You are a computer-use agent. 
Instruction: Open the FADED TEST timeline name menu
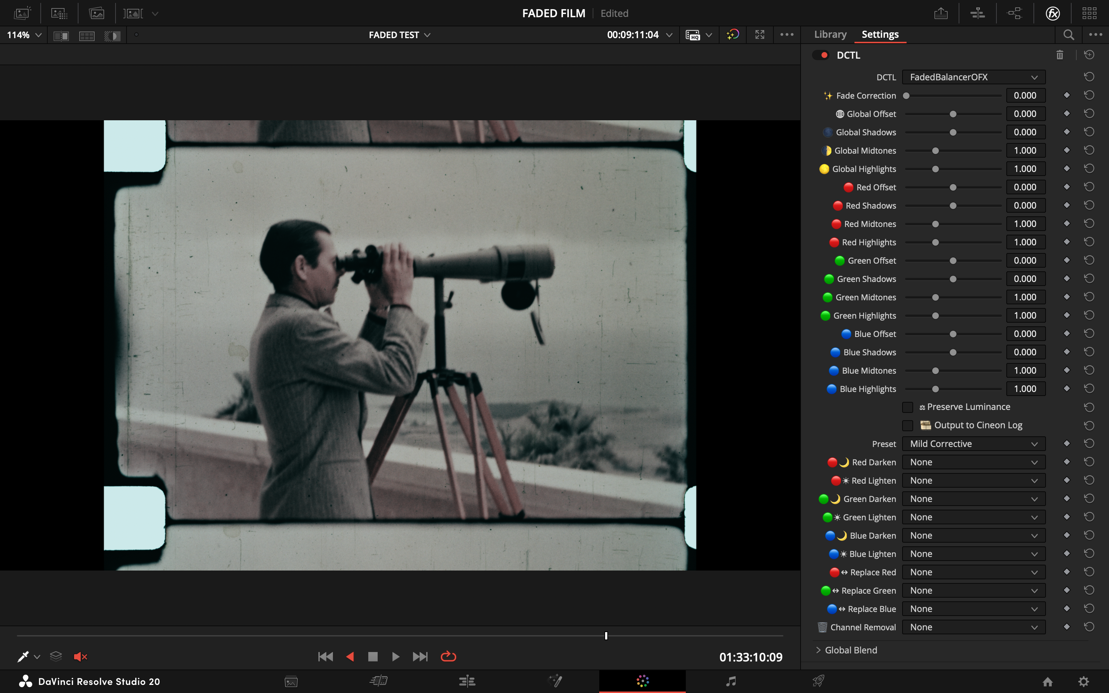point(399,35)
